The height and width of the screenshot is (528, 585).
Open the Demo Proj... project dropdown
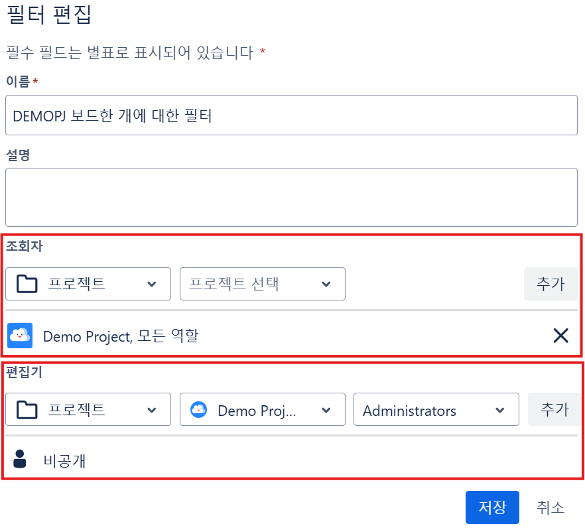pos(262,409)
